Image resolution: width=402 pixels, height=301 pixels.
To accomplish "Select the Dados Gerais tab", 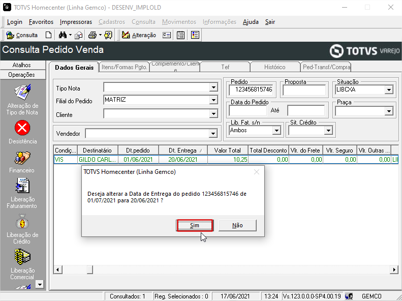I will (x=74, y=68).
